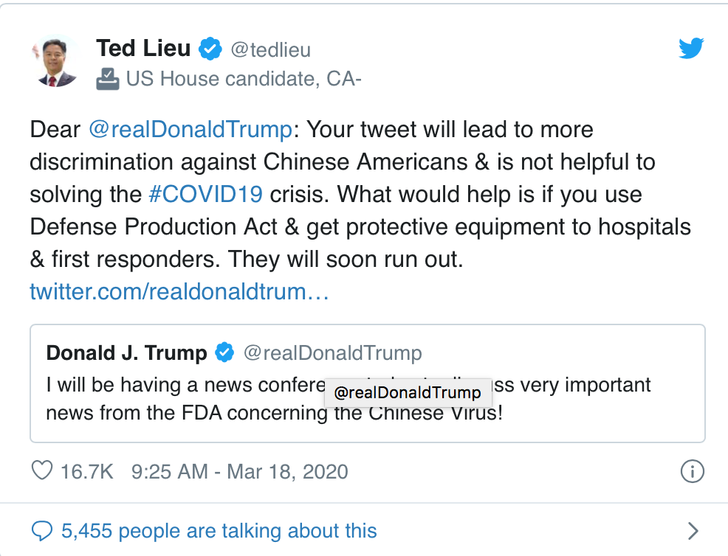Screen dimensions: 728x556
Task: Click the Donald J. Trump name in quote
Action: pos(126,353)
